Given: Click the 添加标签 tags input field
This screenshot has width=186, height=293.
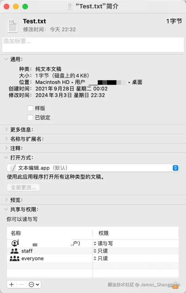Looking at the screenshot, I should tap(93, 44).
